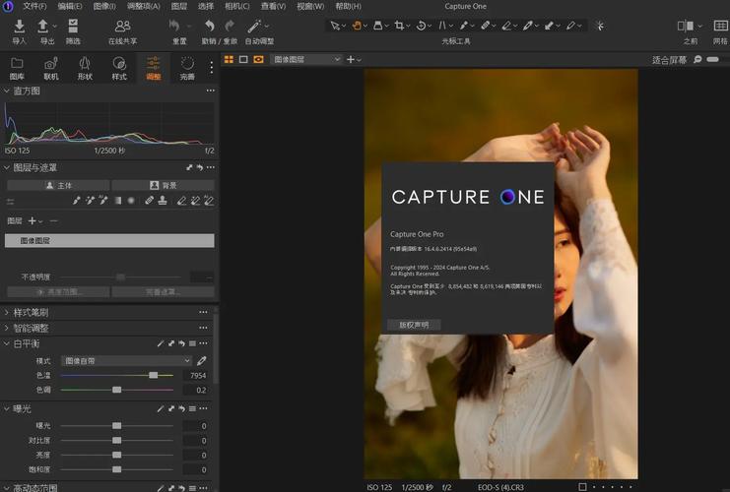
Task: Pick the white balance eyedropper
Action: tap(202, 361)
